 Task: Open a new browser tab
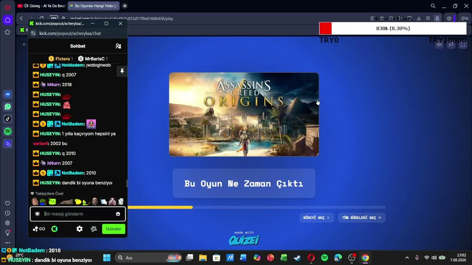(x=125, y=6)
